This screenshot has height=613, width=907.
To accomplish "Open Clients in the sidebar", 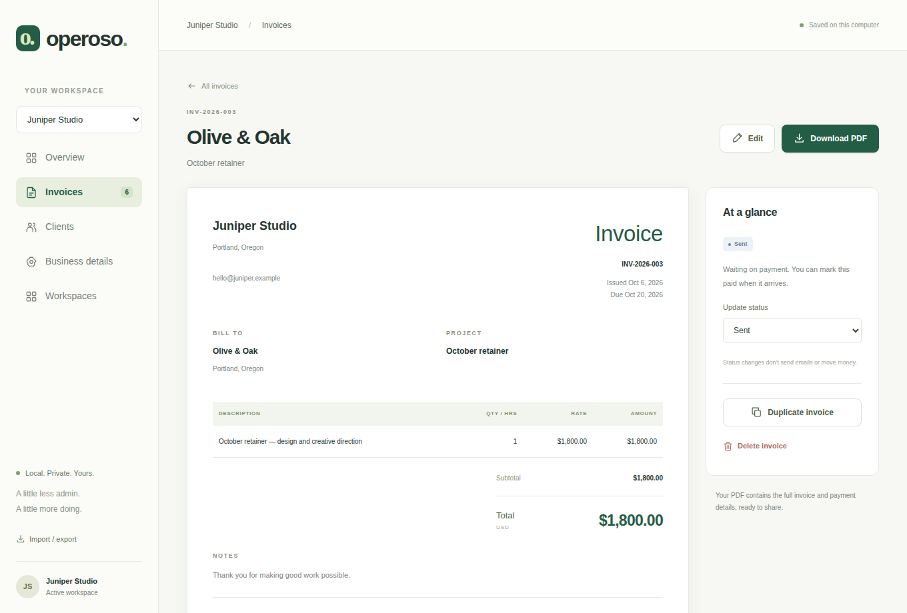I will 79,227.
